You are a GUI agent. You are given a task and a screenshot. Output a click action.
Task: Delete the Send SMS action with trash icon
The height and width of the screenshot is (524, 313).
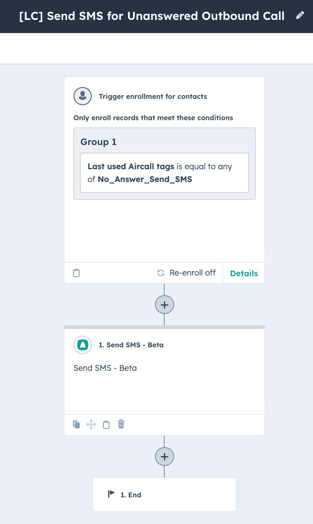click(x=121, y=424)
